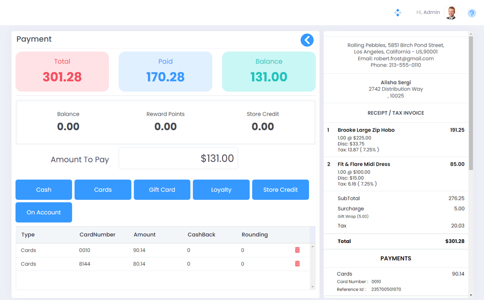This screenshot has height=300, width=484.
Task: Click the Amount To Pay field
Action: pos(178,159)
